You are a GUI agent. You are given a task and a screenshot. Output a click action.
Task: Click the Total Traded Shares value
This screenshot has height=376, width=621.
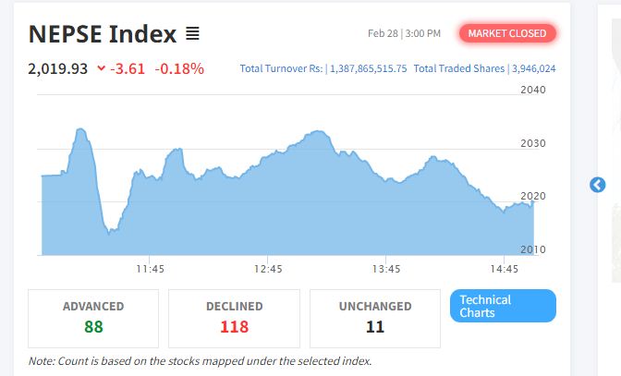pyautogui.click(x=534, y=68)
